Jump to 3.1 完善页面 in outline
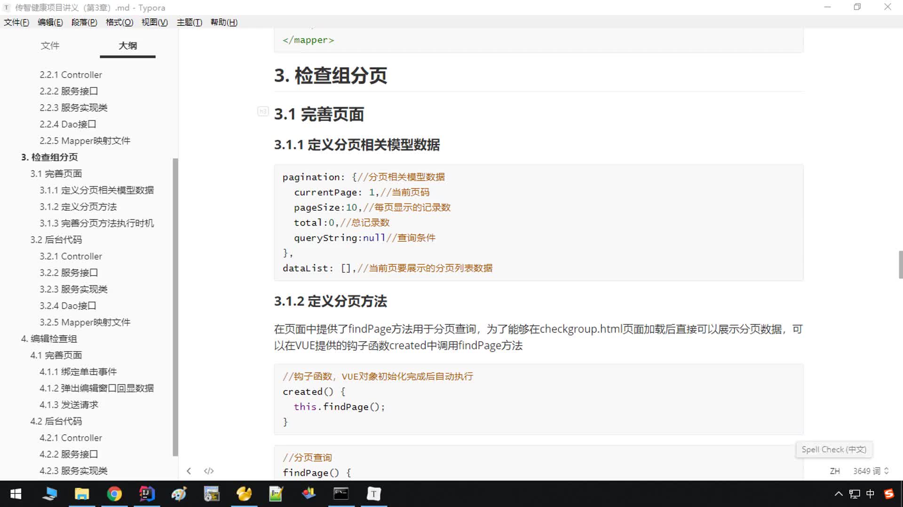 pos(56,174)
